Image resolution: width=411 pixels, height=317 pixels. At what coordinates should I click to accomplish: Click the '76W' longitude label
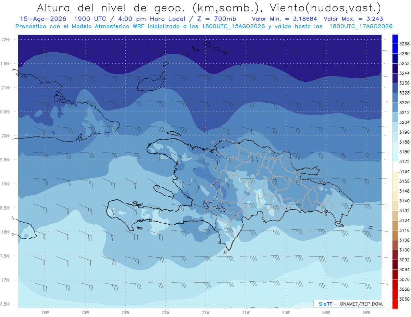(45, 312)
